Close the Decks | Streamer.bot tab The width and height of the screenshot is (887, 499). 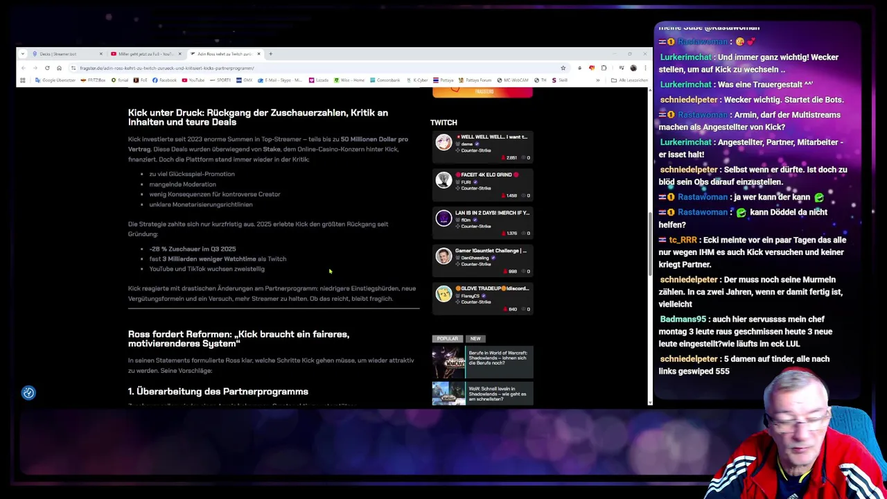point(100,54)
